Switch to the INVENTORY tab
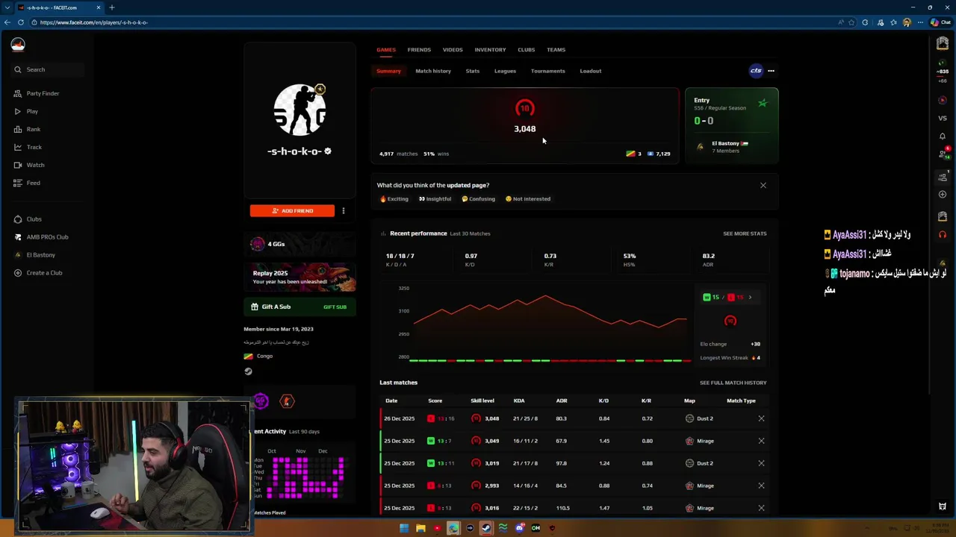 [490, 49]
